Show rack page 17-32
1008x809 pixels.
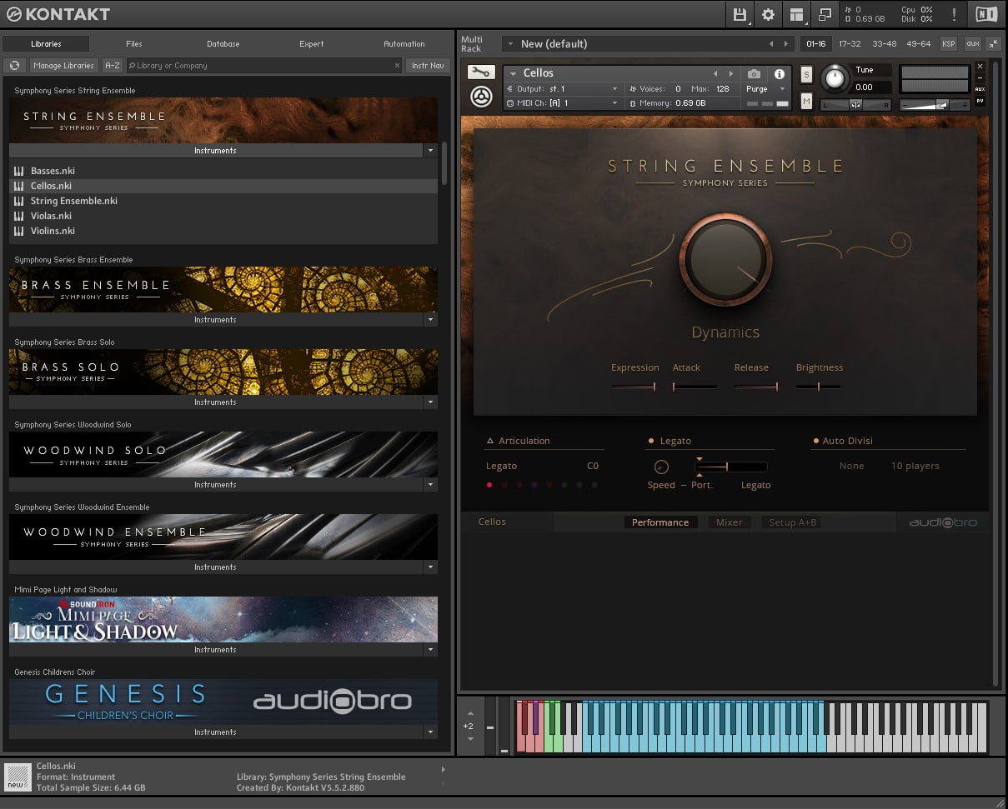point(850,44)
